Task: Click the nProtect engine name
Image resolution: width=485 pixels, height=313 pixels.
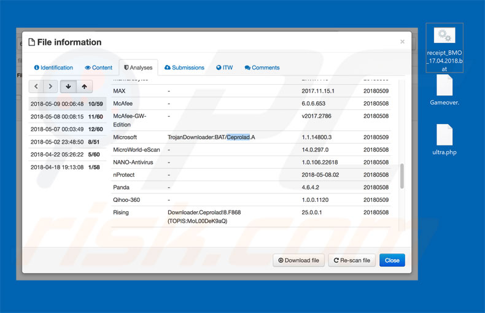Action: pyautogui.click(x=124, y=175)
